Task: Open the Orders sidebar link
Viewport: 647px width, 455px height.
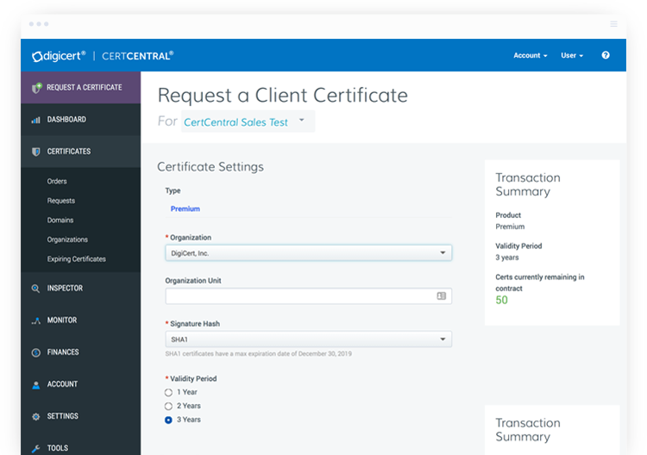Action: click(57, 182)
